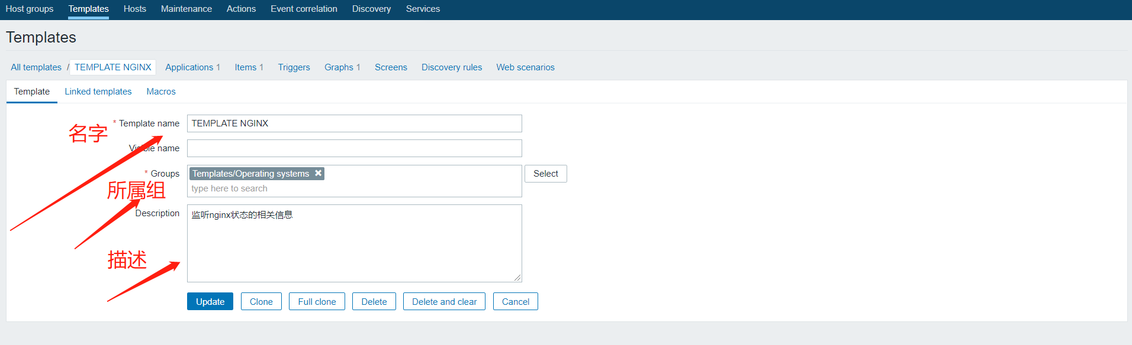Open the Host groups menu item
Image resolution: width=1132 pixels, height=345 pixels.
tap(30, 9)
